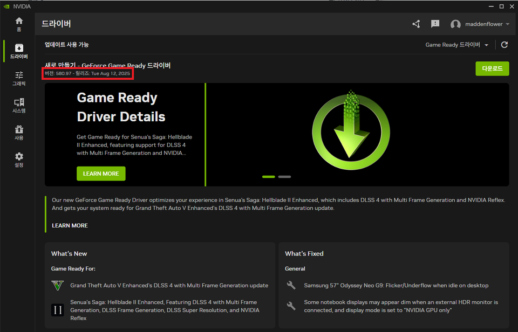The height and width of the screenshot is (332, 518).
Task: Download the driver with 다운로드 button
Action: point(492,68)
